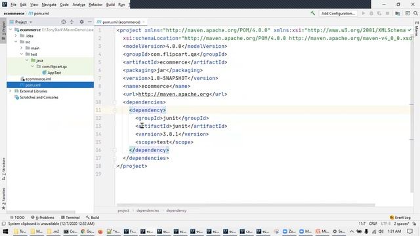Image resolution: width=420 pixels, height=236 pixels.
Task: Click the Build Project hammer icon
Action: coord(312,13)
